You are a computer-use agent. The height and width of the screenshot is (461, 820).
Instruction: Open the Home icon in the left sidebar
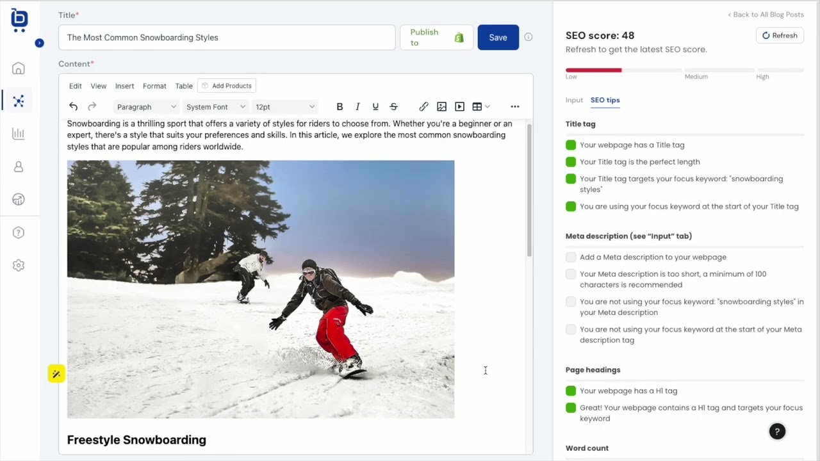(x=18, y=68)
